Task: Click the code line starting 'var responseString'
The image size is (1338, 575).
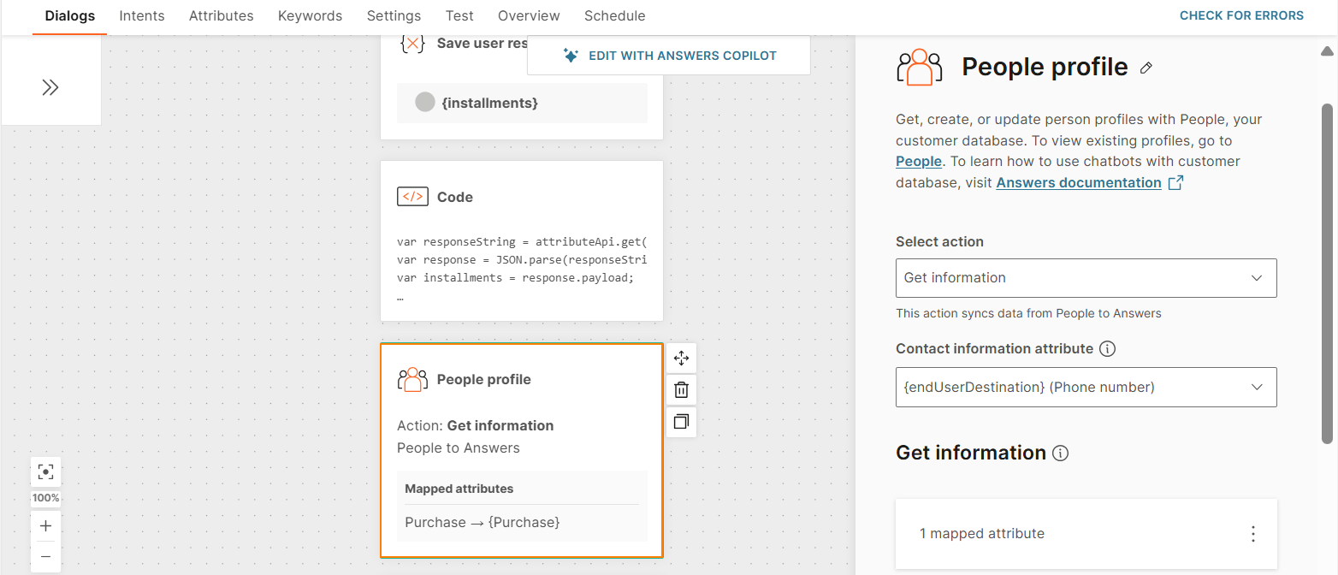Action: click(522, 242)
